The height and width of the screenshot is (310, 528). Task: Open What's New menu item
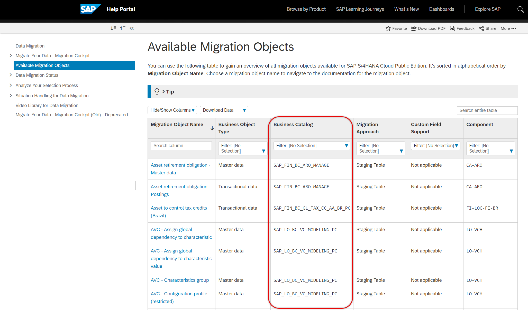406,9
